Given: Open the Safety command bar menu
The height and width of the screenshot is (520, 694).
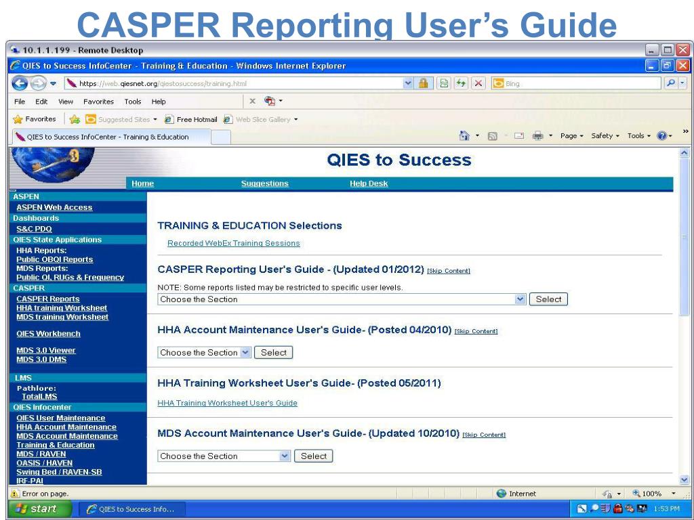Looking at the screenshot, I should coord(605,135).
